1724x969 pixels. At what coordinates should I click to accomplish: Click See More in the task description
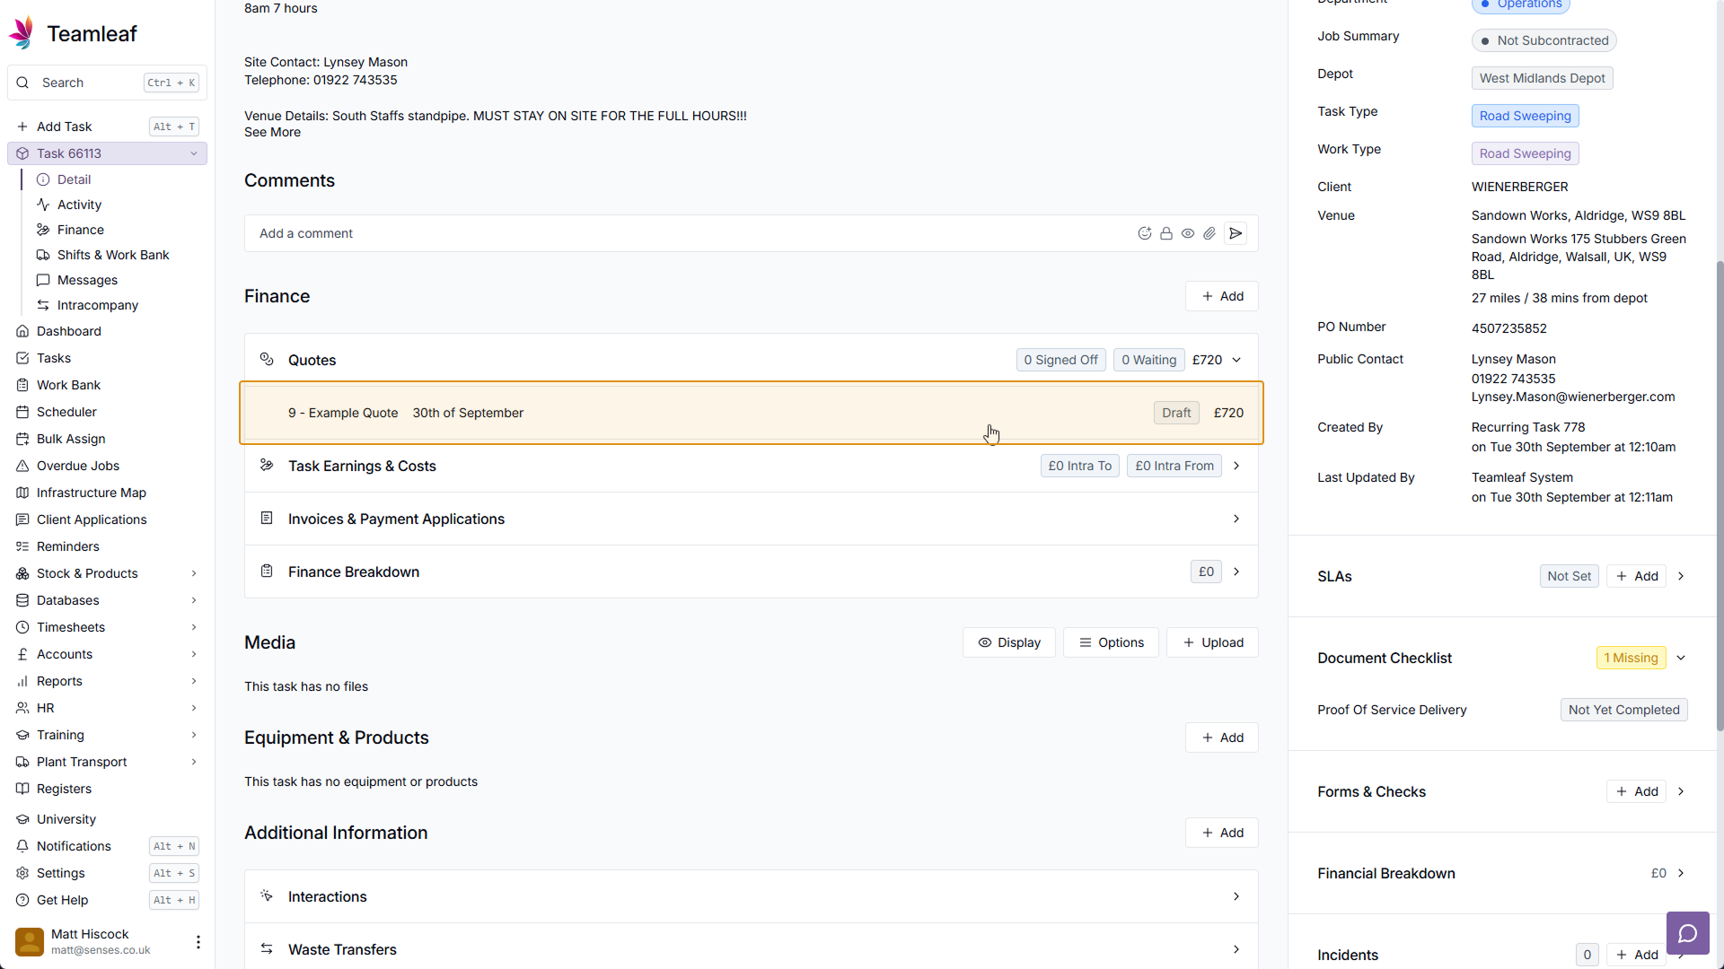pyautogui.click(x=272, y=132)
